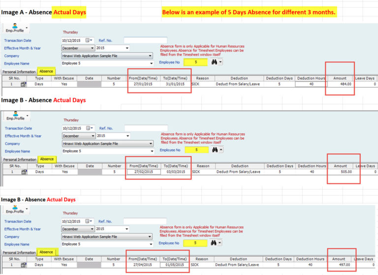378x275 pixels.
Task: Open year 2015 dropdown in middle form
Action: (127, 136)
